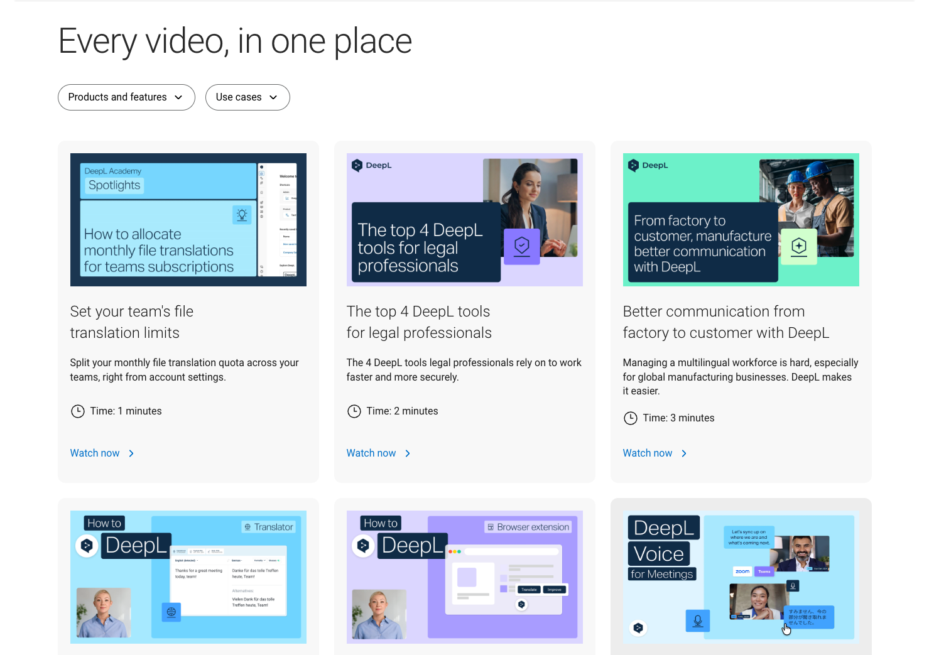The width and height of the screenshot is (929, 655).
Task: Click the title 'The top 4 DeepL tools for legal professionals'
Action: [419, 322]
